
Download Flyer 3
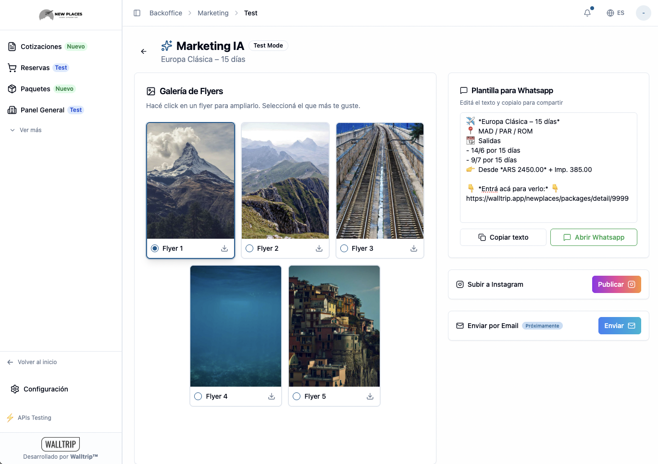(414, 248)
